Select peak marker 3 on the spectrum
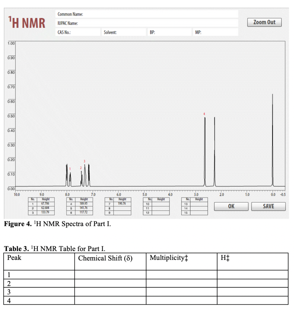Screen dimensions: 294x312 click(x=84, y=161)
